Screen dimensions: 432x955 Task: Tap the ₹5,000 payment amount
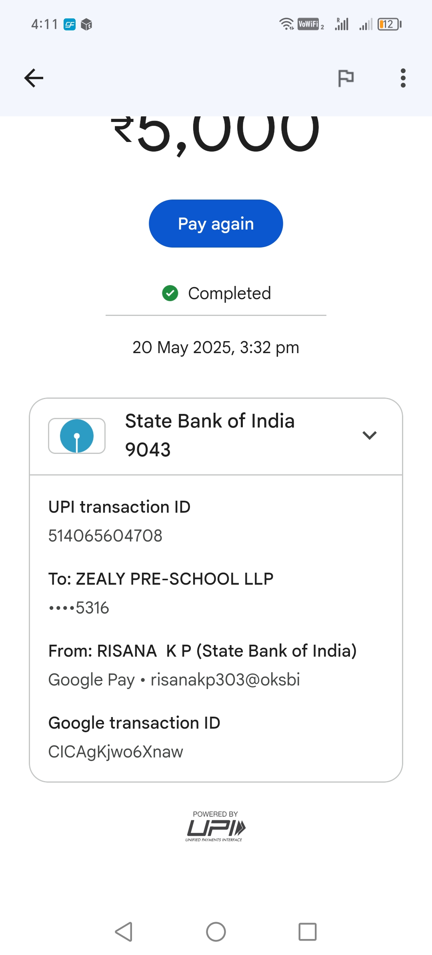click(x=216, y=132)
